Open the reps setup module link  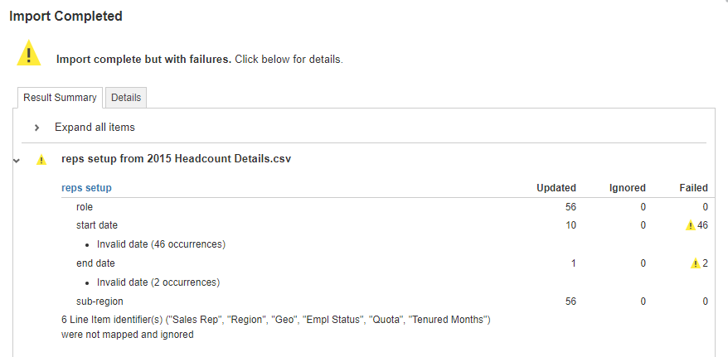pos(86,188)
